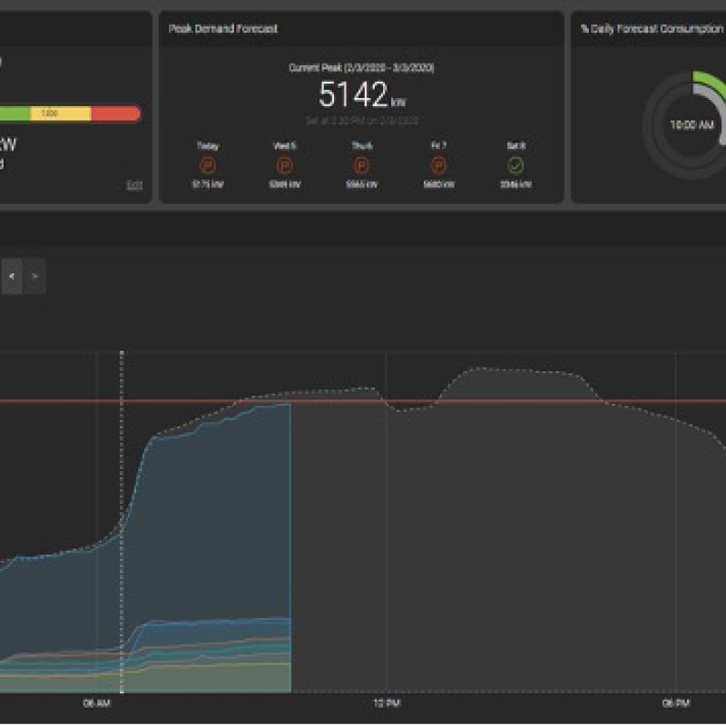726x726 pixels.
Task: Click Today's 5175 kW forecast value
Action: coord(209,184)
